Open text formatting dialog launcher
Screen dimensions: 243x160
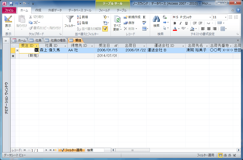pos(237,34)
